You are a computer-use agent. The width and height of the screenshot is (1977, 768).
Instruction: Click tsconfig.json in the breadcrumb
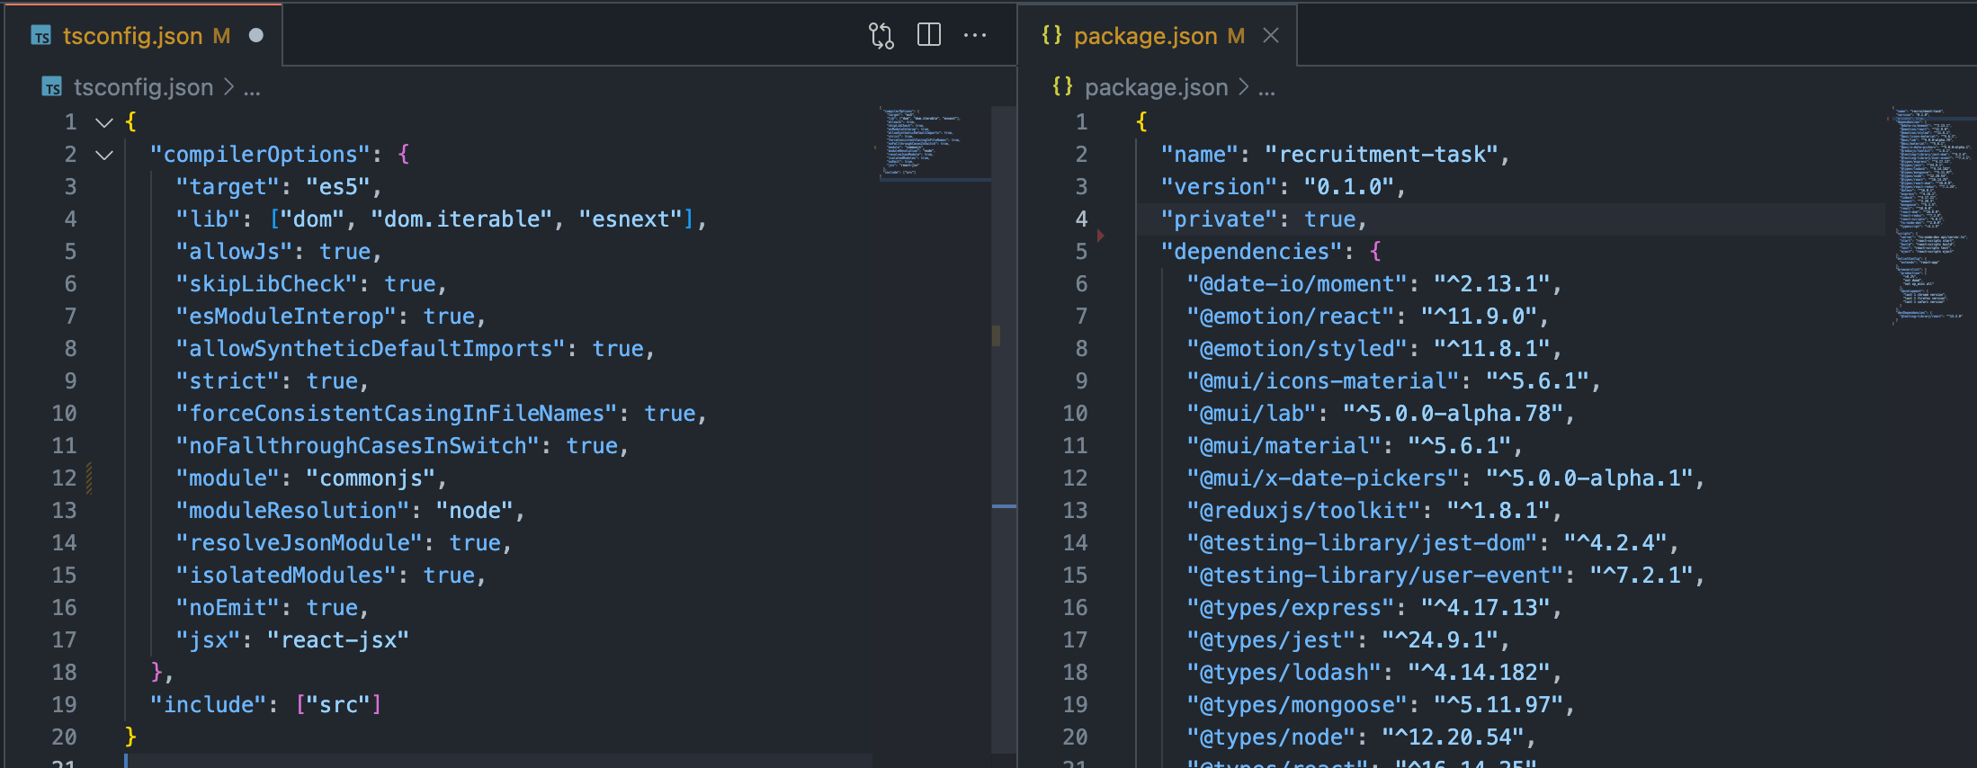[143, 87]
